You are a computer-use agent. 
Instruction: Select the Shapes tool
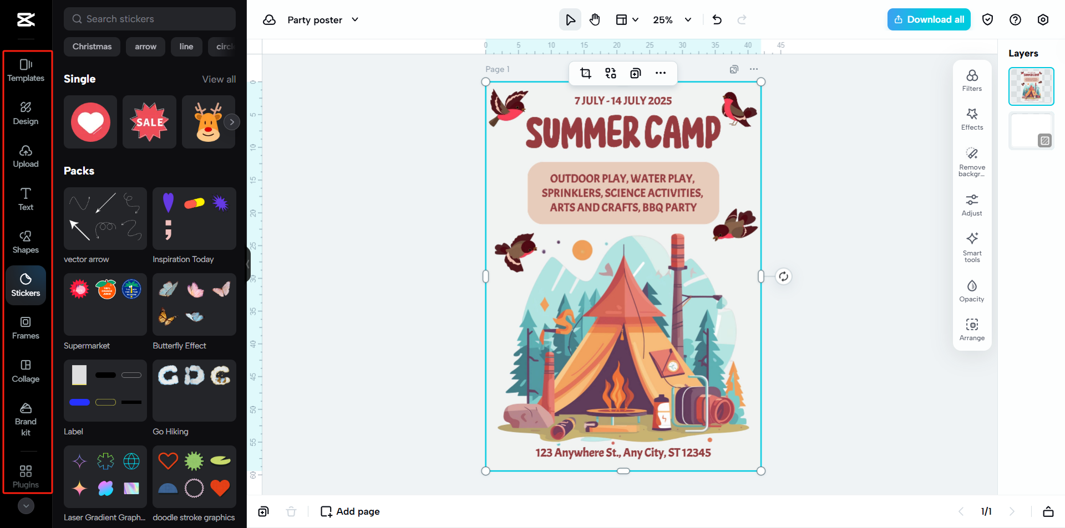(26, 242)
